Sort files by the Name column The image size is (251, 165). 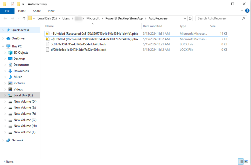point(92,26)
